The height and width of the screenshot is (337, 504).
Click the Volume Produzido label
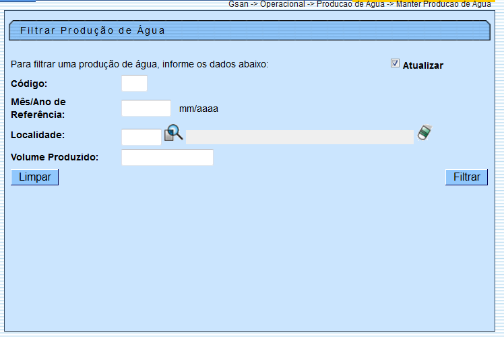55,157
